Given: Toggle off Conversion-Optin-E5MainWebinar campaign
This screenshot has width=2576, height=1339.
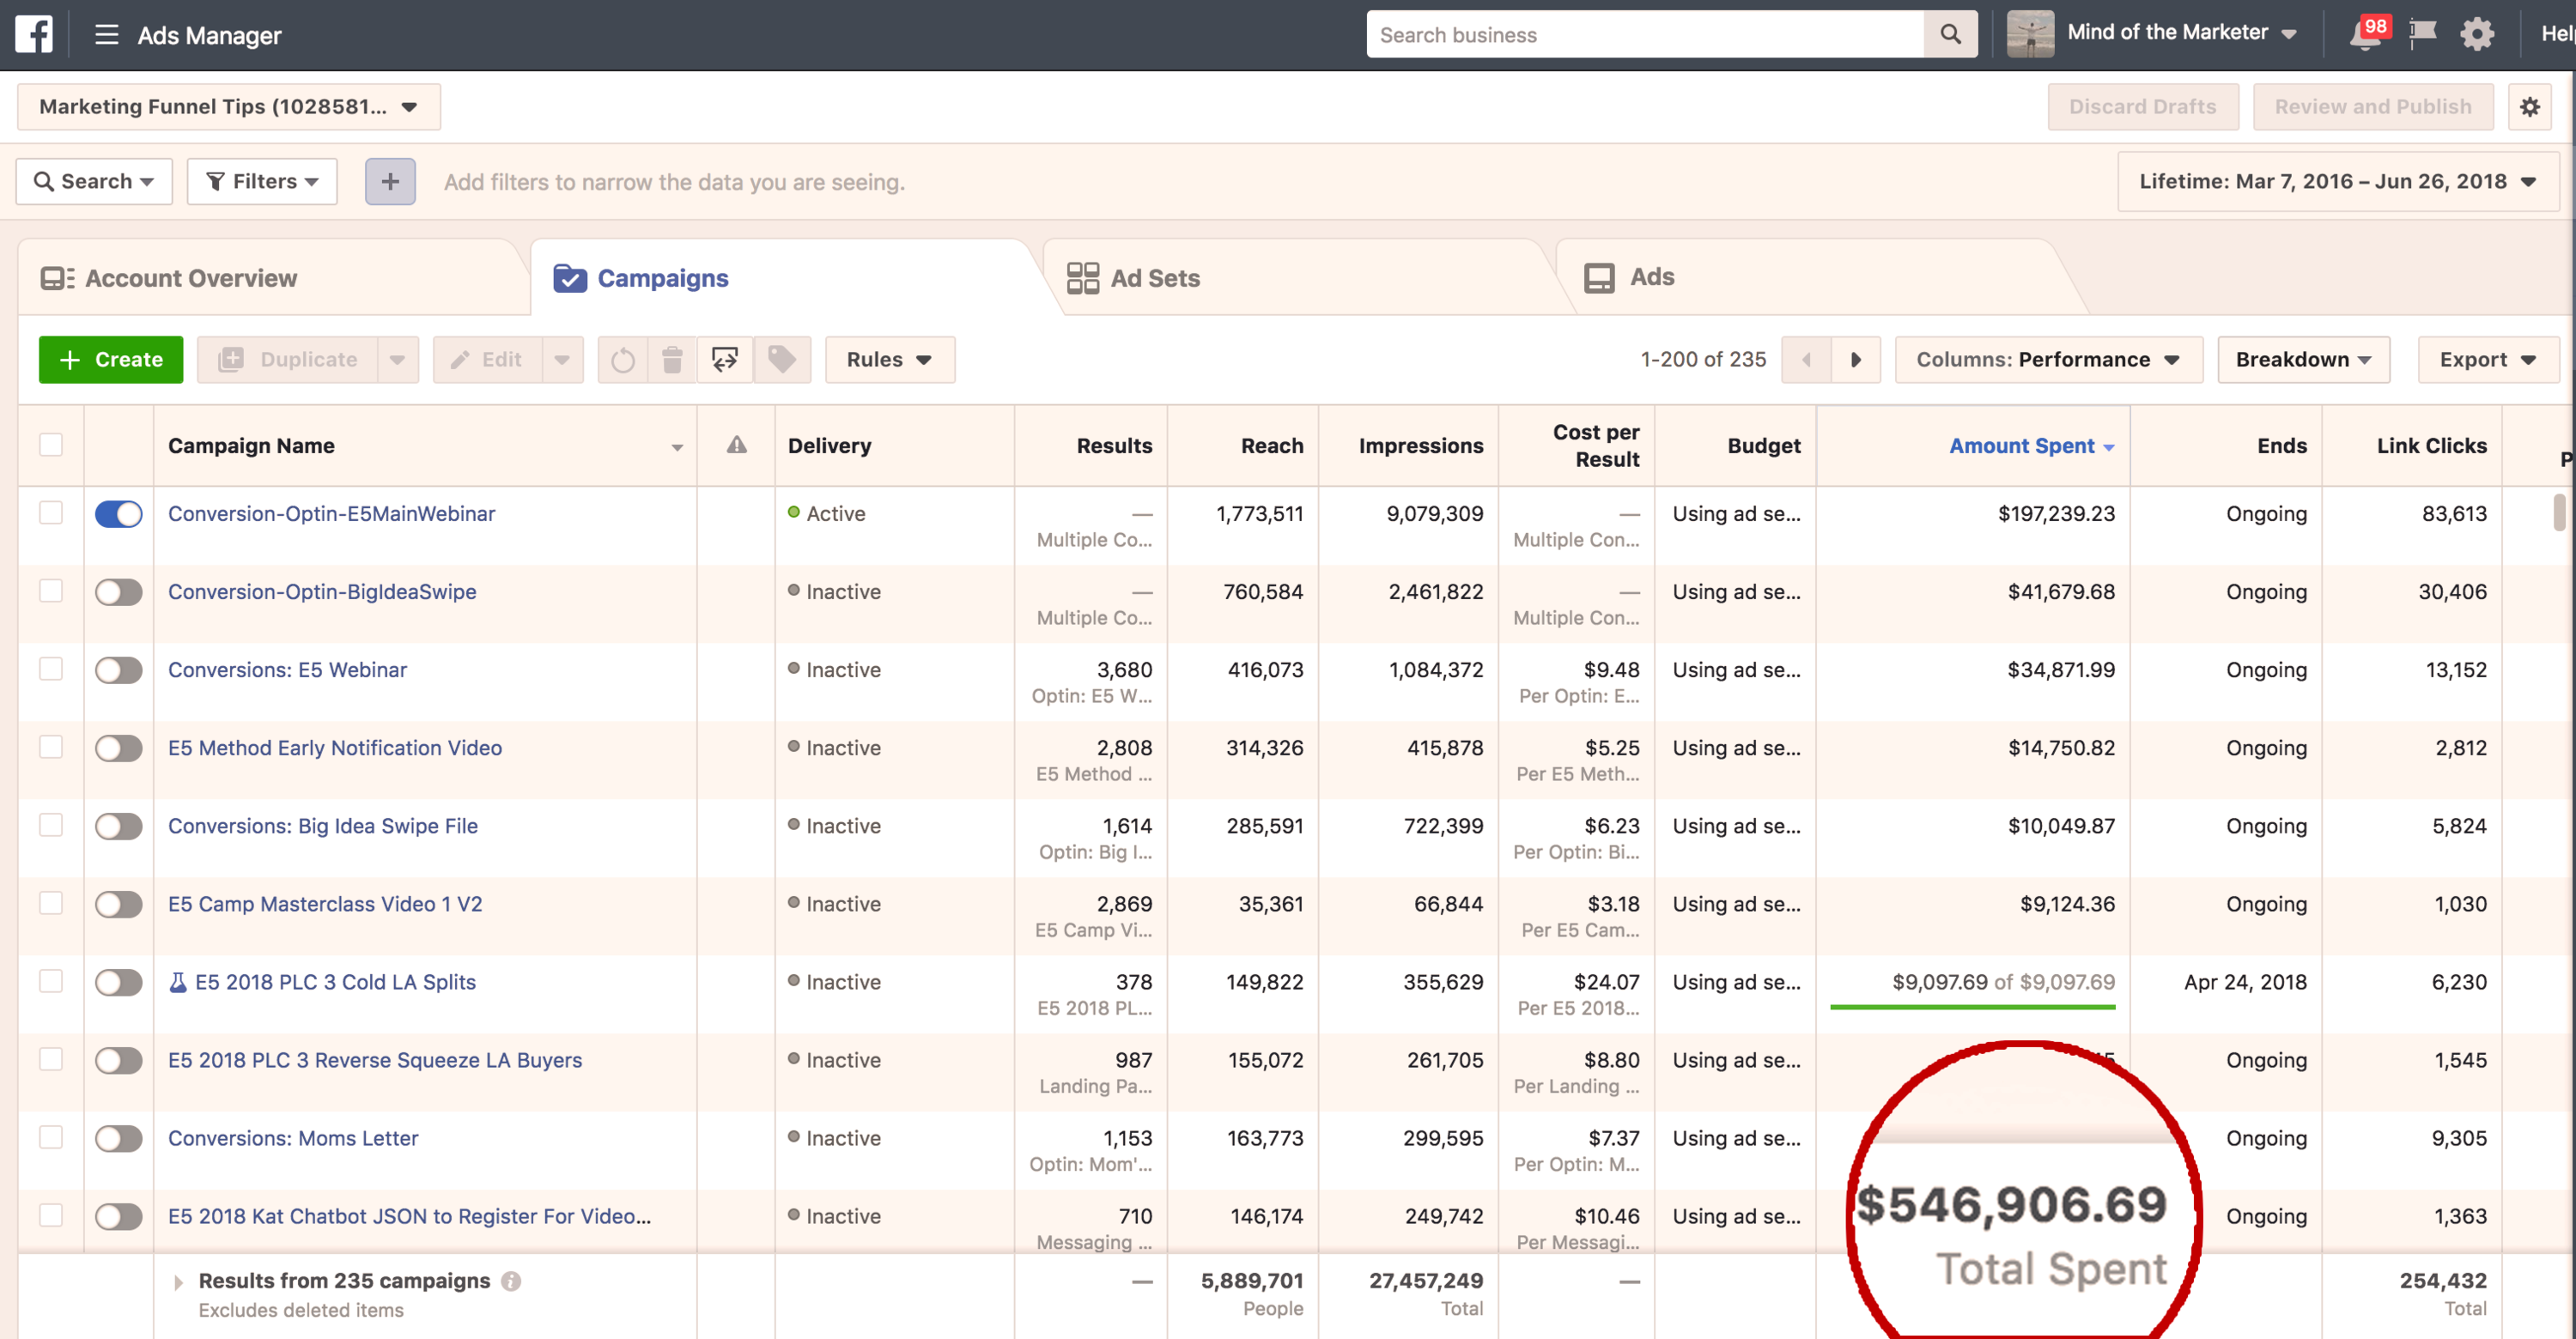Looking at the screenshot, I should click(118, 513).
